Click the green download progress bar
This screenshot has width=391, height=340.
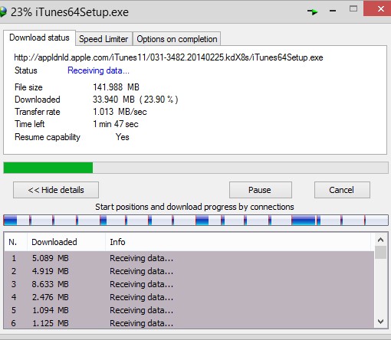tap(195, 168)
